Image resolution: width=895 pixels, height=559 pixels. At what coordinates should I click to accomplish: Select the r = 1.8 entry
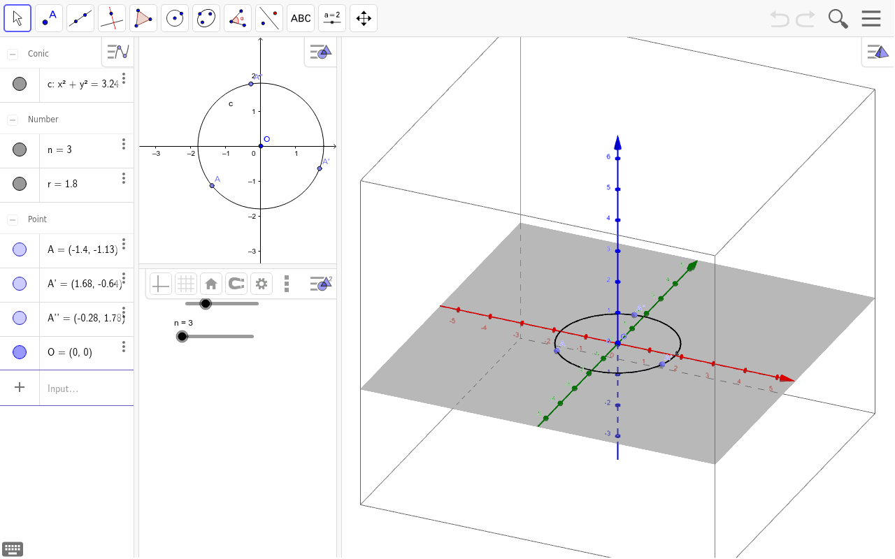click(x=62, y=184)
